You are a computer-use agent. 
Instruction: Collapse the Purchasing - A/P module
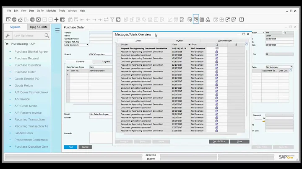click(23, 44)
